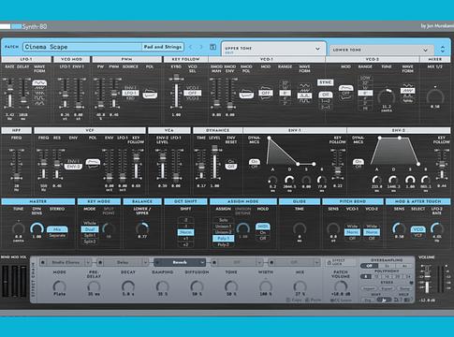Click the PWM polarity waveform icon
454x337 pixels.
click(x=150, y=94)
